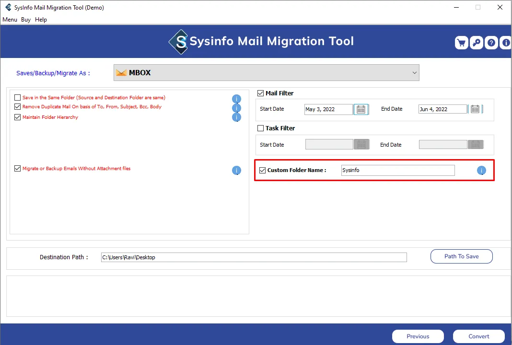Uncheck Maintain Folder Hierarchy option

pyautogui.click(x=18, y=117)
